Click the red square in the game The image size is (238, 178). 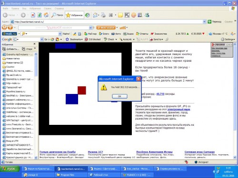(82, 90)
